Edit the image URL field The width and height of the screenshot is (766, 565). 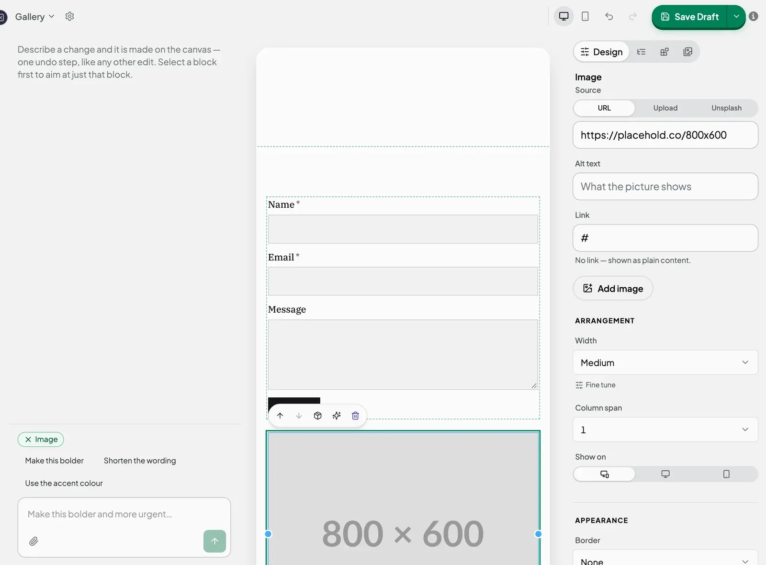pos(665,135)
